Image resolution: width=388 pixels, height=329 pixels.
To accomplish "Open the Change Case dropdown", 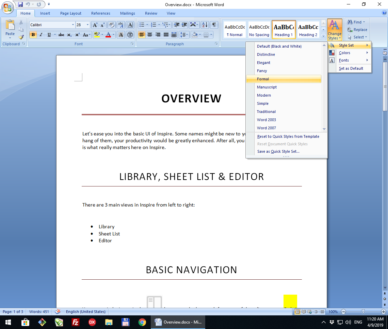I will coord(86,35).
